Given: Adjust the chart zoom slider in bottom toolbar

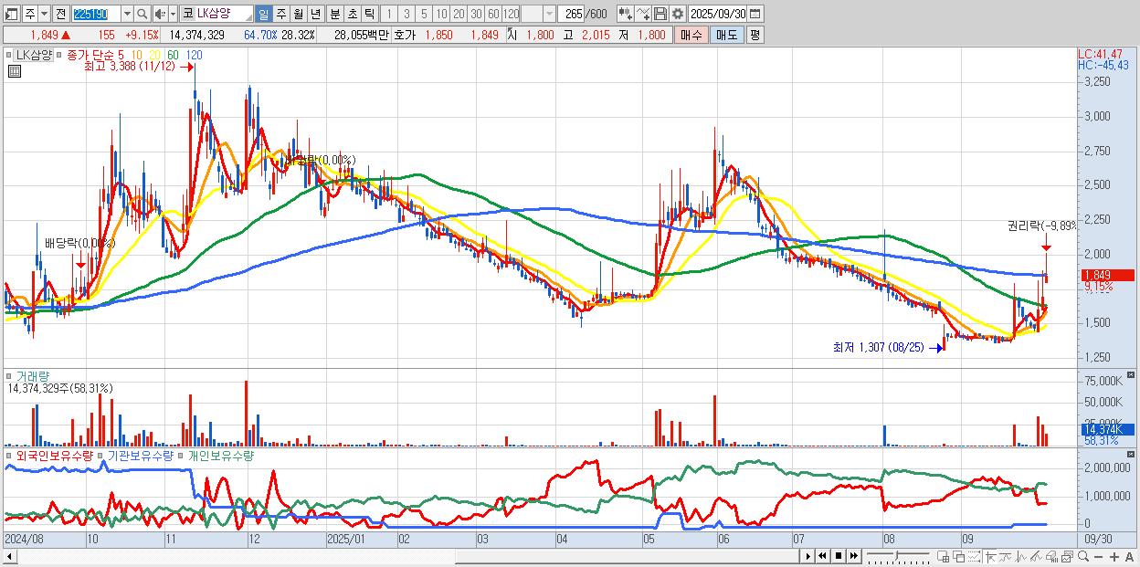Looking at the screenshot, I should pos(898,556).
